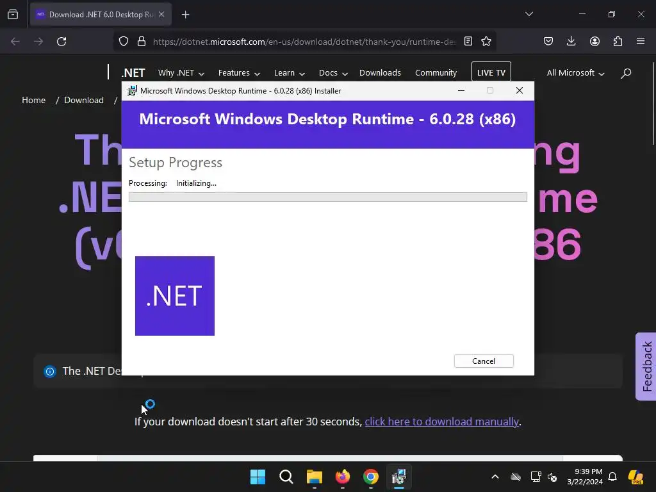Screen dimensions: 656x492
Task: Go to Home breadcrumb
Action: (33, 100)
